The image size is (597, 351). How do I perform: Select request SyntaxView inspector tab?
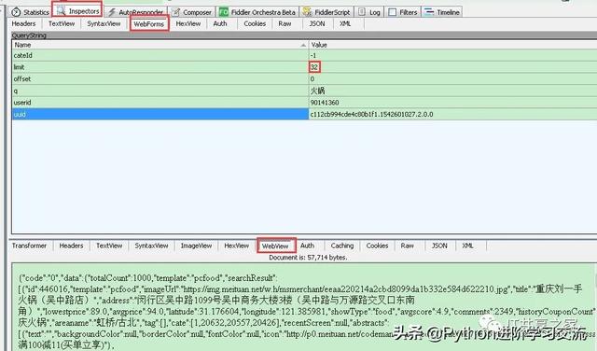[x=104, y=23]
